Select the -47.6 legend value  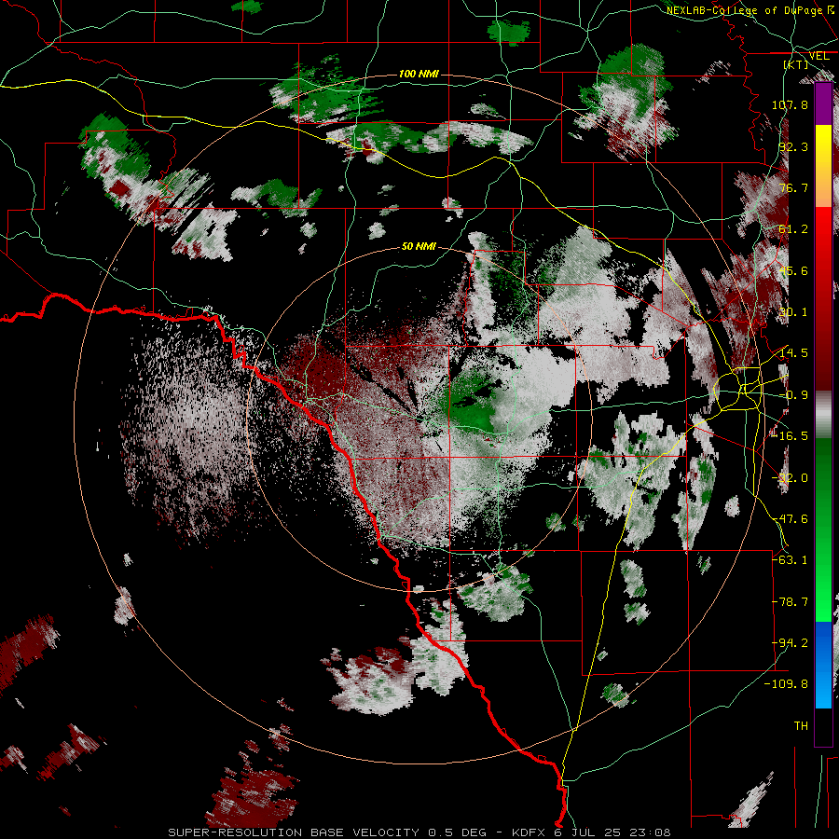tap(790, 519)
